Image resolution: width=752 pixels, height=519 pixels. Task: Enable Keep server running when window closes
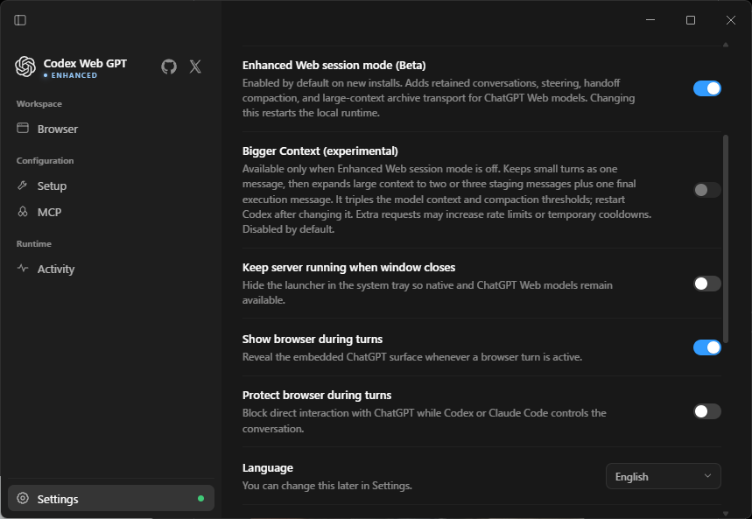[x=707, y=284]
